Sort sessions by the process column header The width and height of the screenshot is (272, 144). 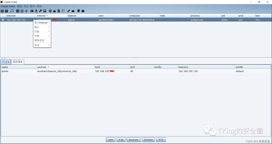tap(206, 16)
